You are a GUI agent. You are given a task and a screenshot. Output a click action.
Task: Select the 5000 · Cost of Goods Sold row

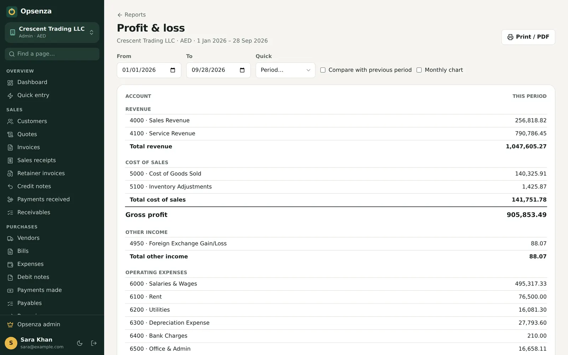(336, 174)
